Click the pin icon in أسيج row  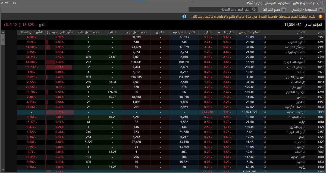[265, 37]
